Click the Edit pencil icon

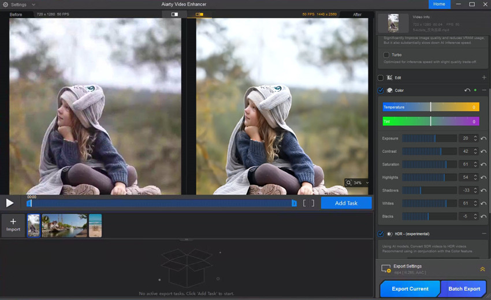click(x=389, y=77)
